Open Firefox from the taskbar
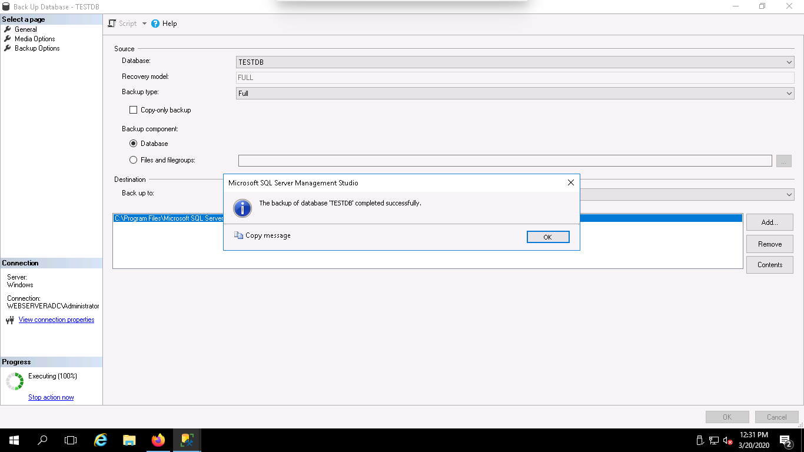Screen dimensions: 804x452 [158, 440]
